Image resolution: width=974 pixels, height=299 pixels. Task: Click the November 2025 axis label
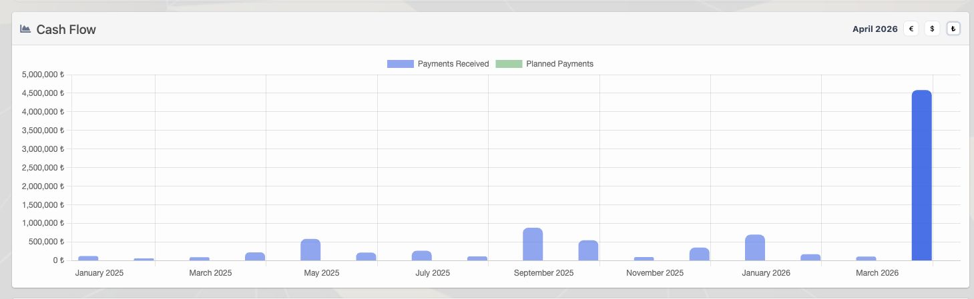click(x=655, y=273)
